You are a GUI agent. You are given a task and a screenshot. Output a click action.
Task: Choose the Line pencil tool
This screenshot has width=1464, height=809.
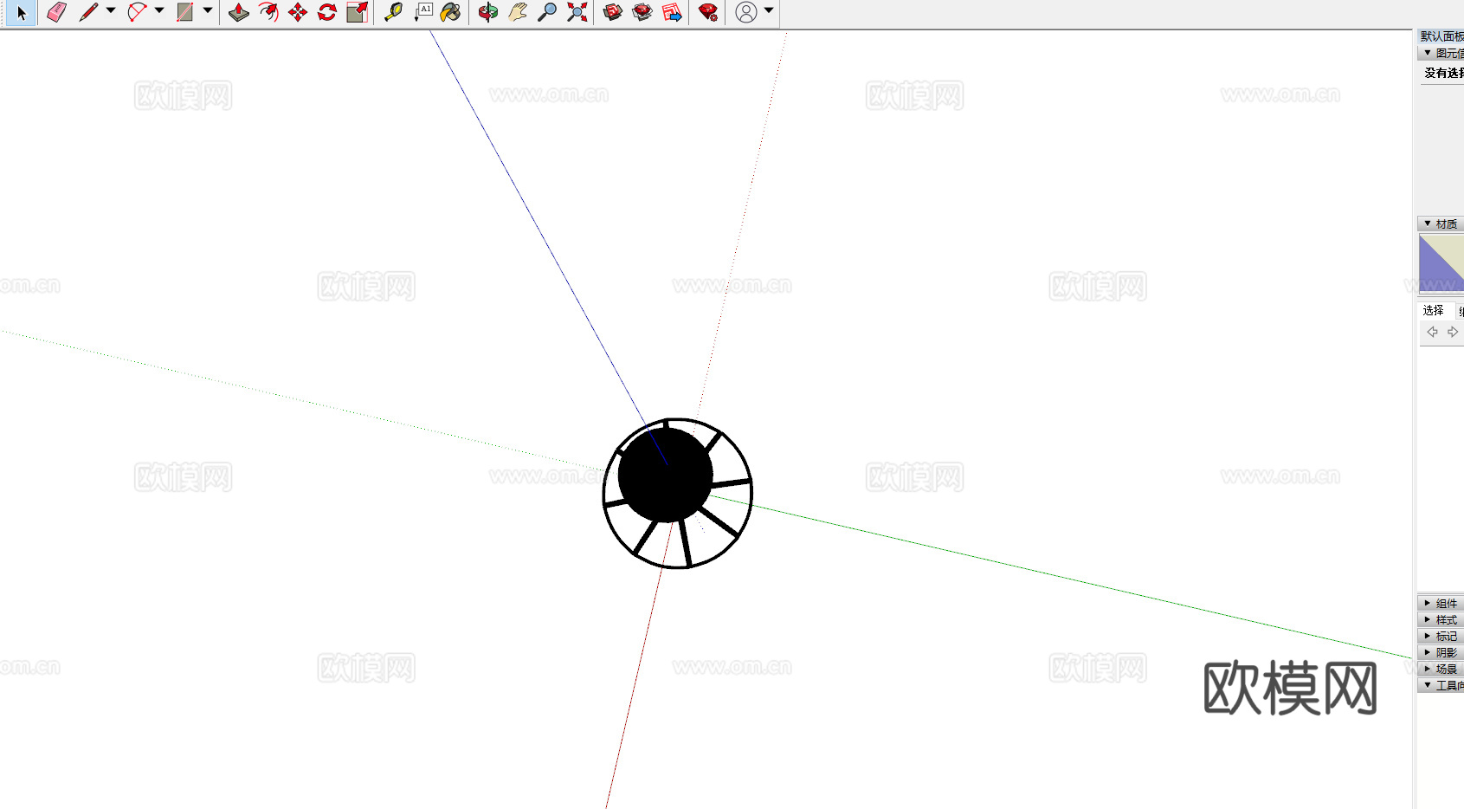88,12
